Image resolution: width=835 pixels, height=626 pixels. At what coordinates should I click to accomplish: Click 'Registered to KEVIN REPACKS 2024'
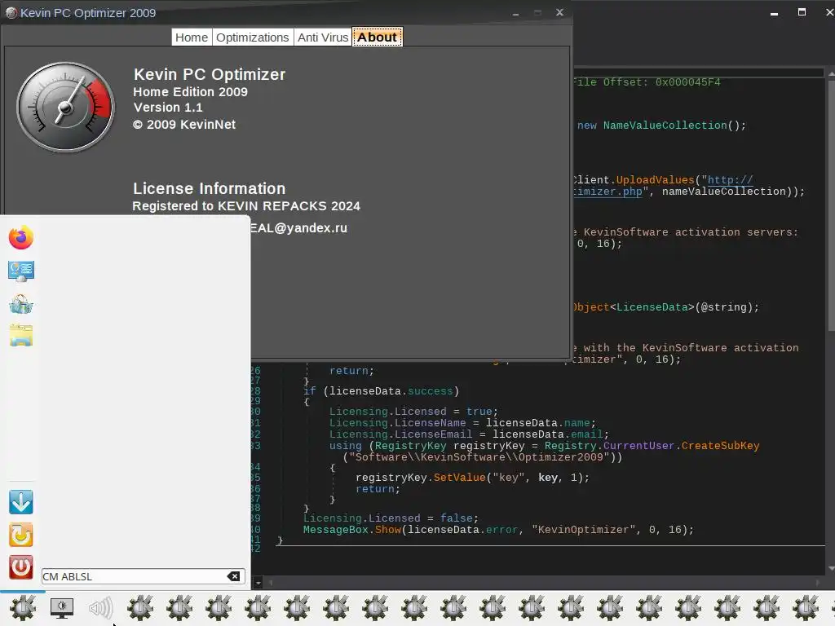246,206
